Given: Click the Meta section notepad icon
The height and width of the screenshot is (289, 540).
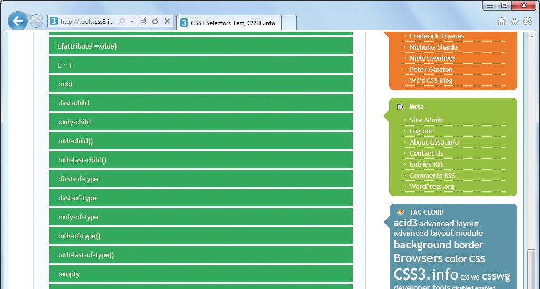Looking at the screenshot, I should tap(400, 107).
